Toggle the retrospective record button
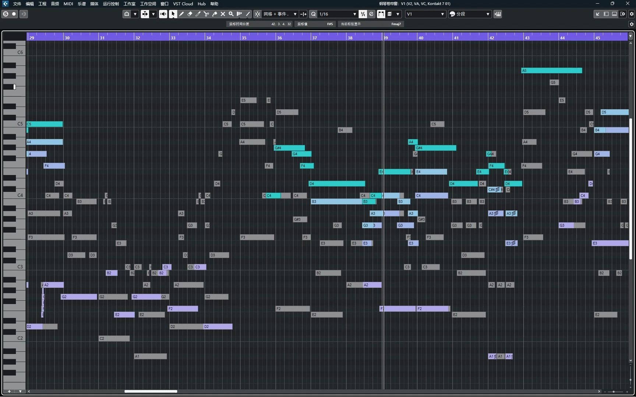Screen dimensions: 636x397 (23, 14)
